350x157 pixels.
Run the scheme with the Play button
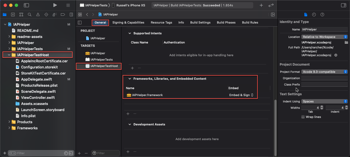click(55, 5)
